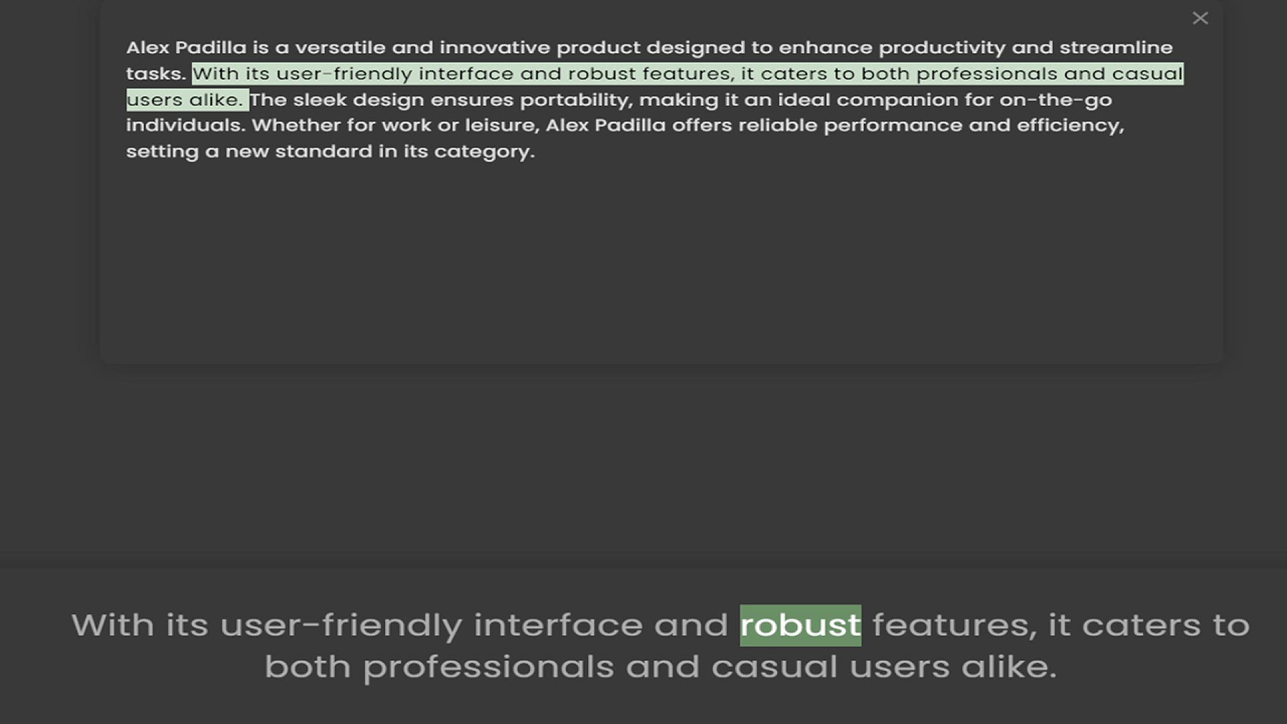Click the word "streamline" ending the first line
The width and height of the screenshot is (1287, 724).
point(1115,48)
